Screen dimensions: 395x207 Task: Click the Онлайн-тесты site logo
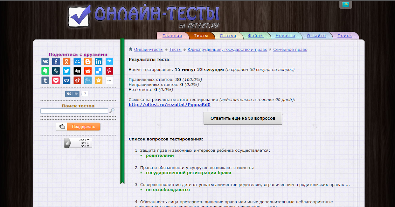pos(144,16)
